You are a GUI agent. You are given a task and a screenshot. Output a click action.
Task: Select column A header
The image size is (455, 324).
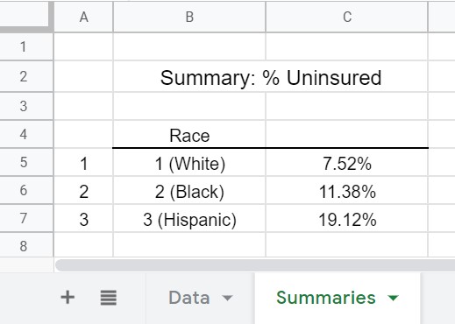coord(83,17)
